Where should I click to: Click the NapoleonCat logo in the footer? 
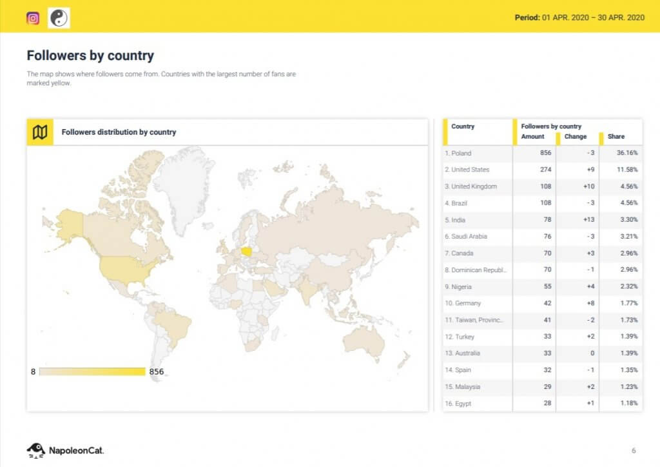(64, 450)
